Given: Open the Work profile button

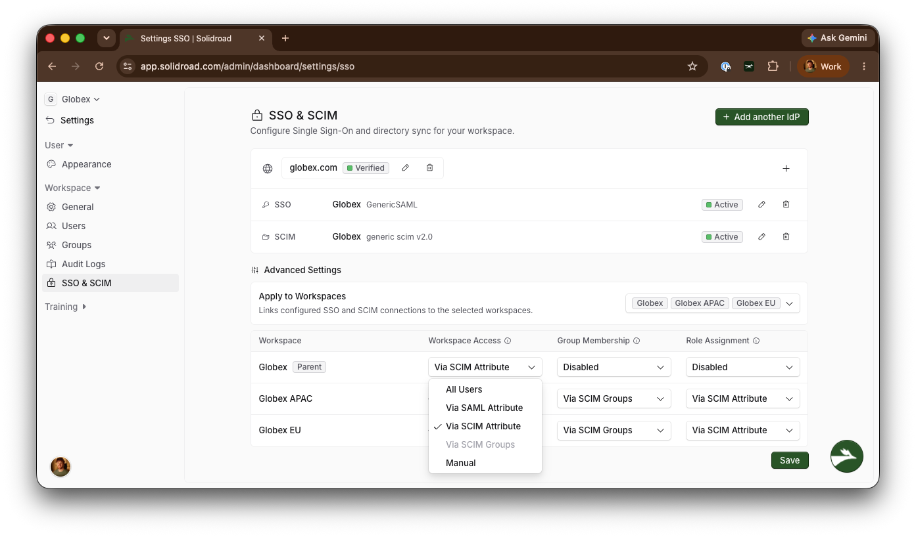Looking at the screenshot, I should pos(823,66).
